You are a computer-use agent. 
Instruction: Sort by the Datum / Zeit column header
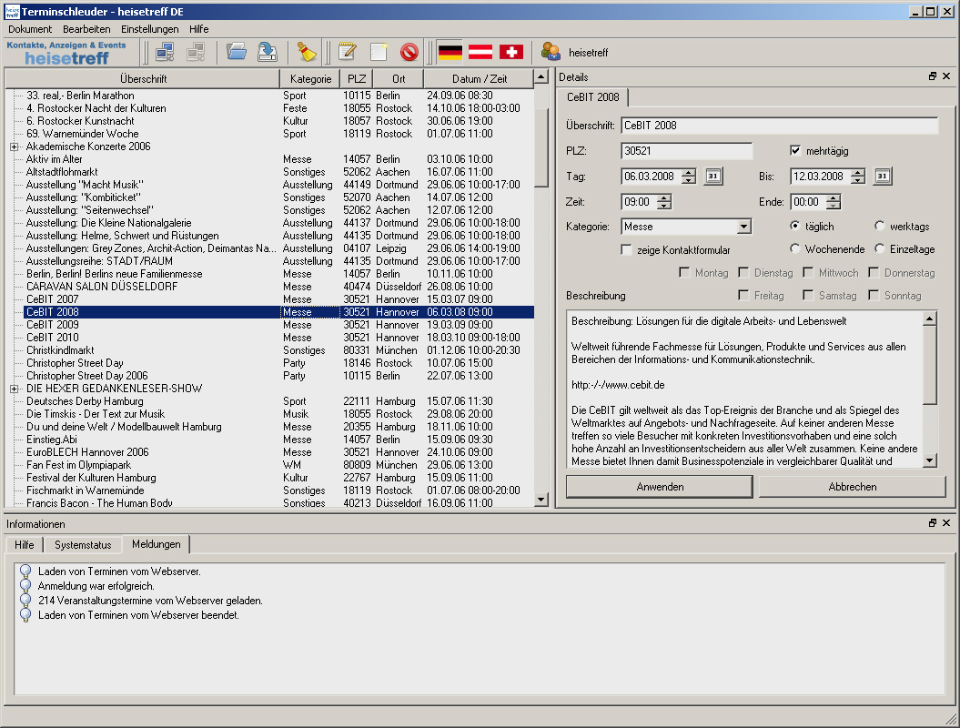click(479, 79)
